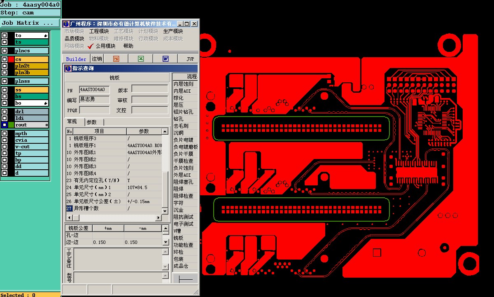
Task: Click the red checkmark beside 公用模块
Action: (90, 46)
